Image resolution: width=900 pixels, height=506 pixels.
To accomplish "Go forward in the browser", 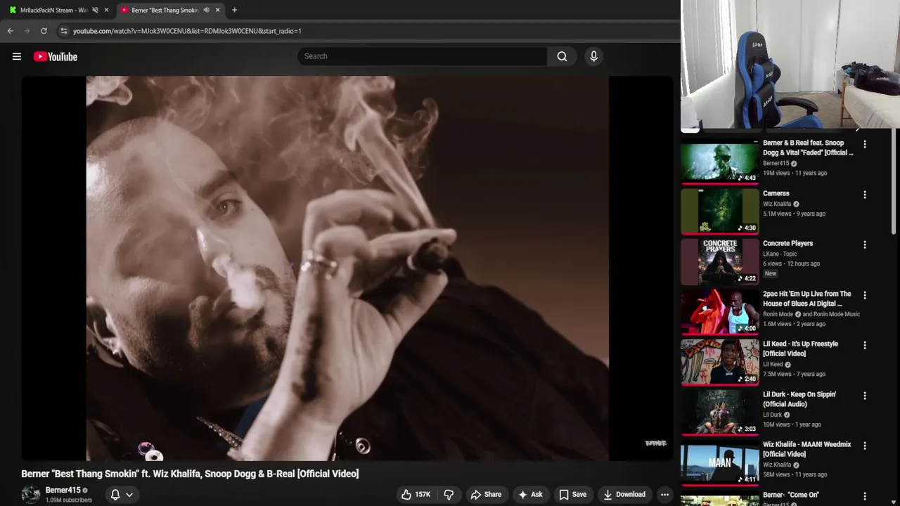I will click(27, 31).
